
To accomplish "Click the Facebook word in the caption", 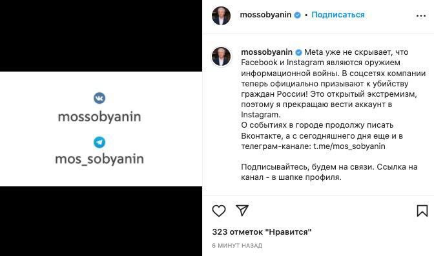I will [259, 63].
